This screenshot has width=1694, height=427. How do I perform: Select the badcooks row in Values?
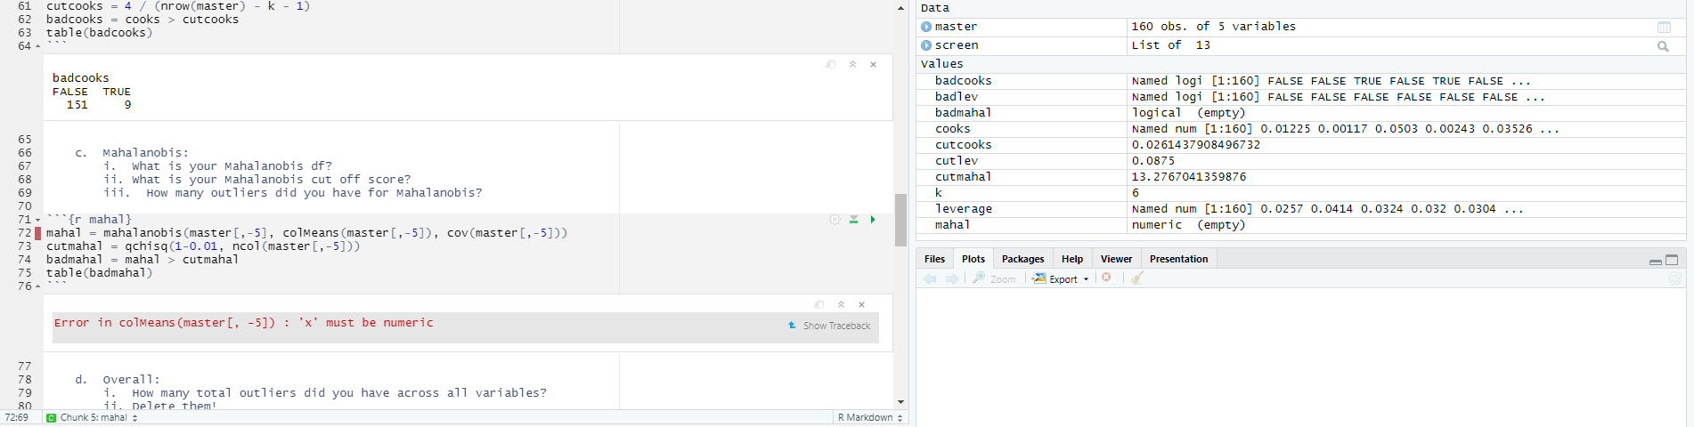click(1300, 81)
